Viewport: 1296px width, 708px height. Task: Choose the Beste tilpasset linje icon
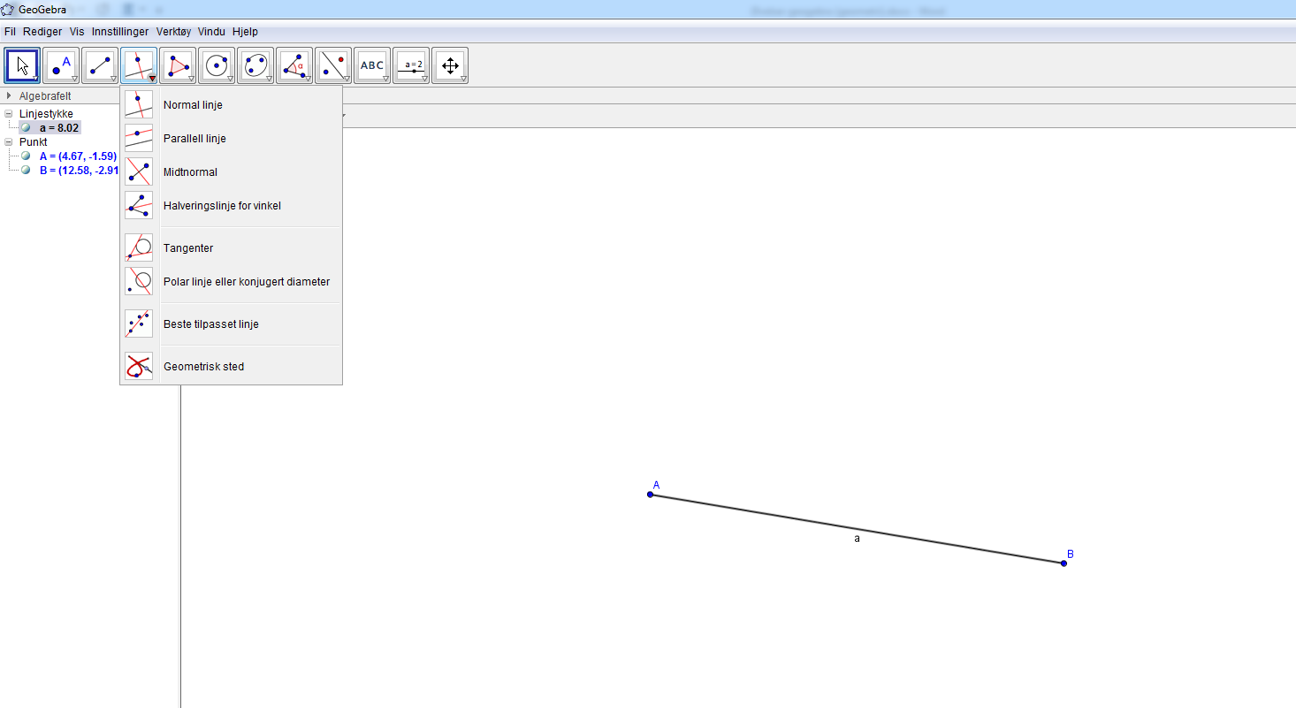point(139,324)
